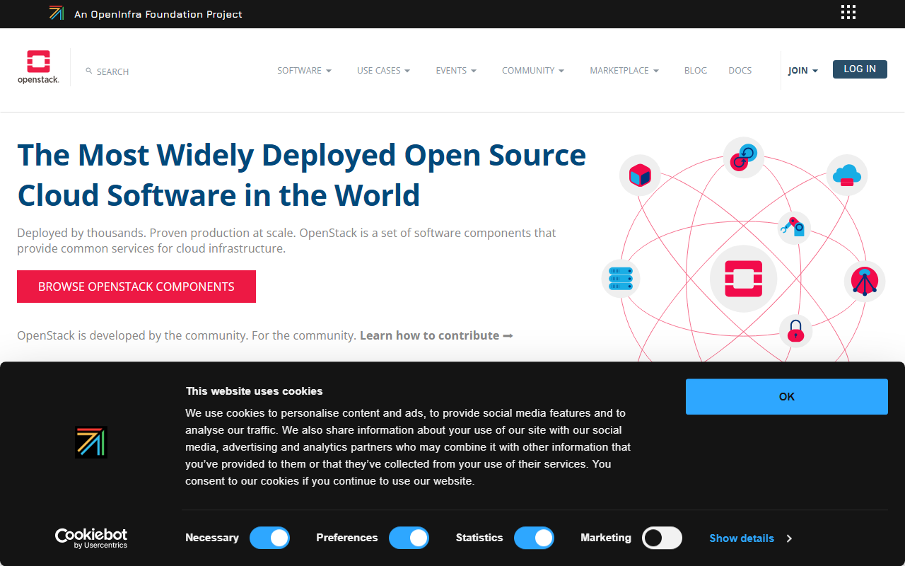Expand the Events dropdown menu

point(456,71)
